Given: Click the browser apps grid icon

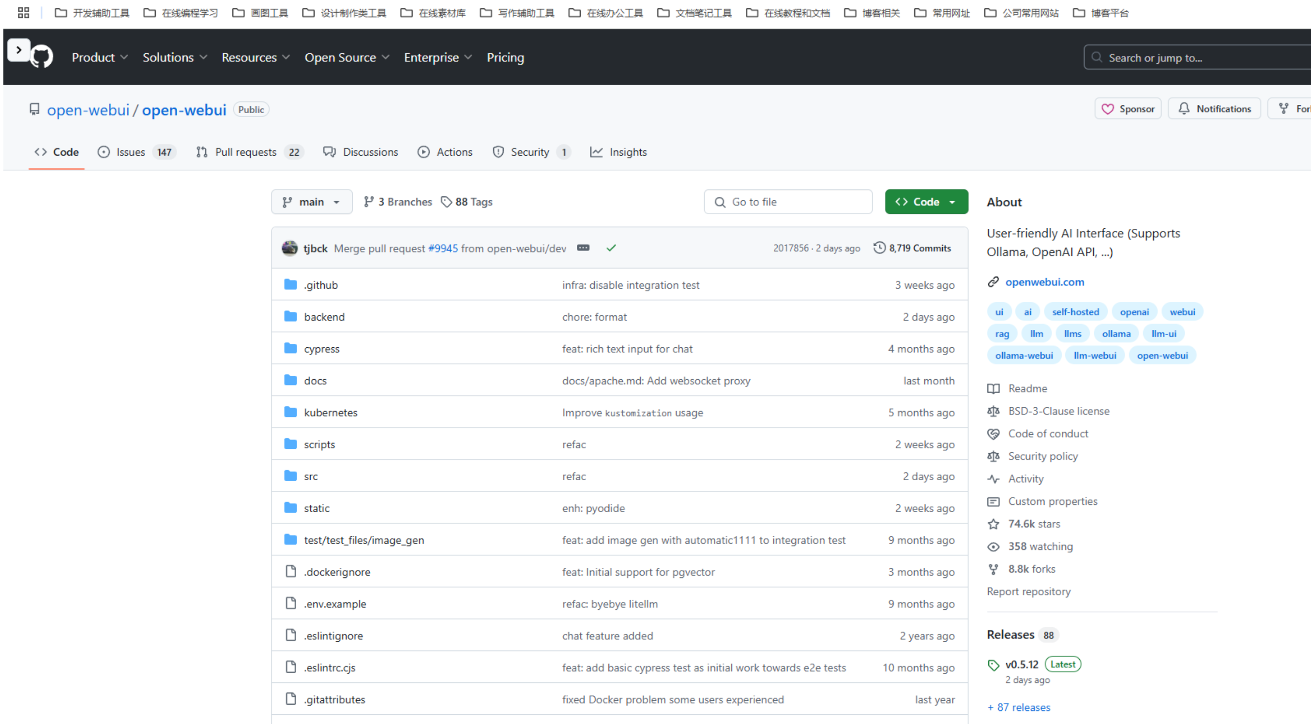Looking at the screenshot, I should point(23,13).
